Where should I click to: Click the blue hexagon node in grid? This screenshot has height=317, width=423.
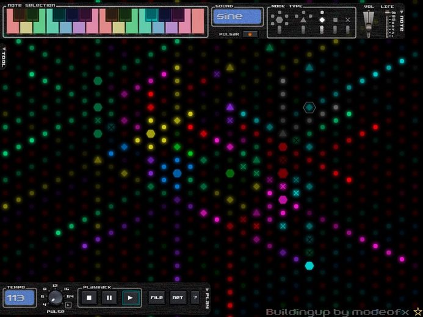pos(177,173)
